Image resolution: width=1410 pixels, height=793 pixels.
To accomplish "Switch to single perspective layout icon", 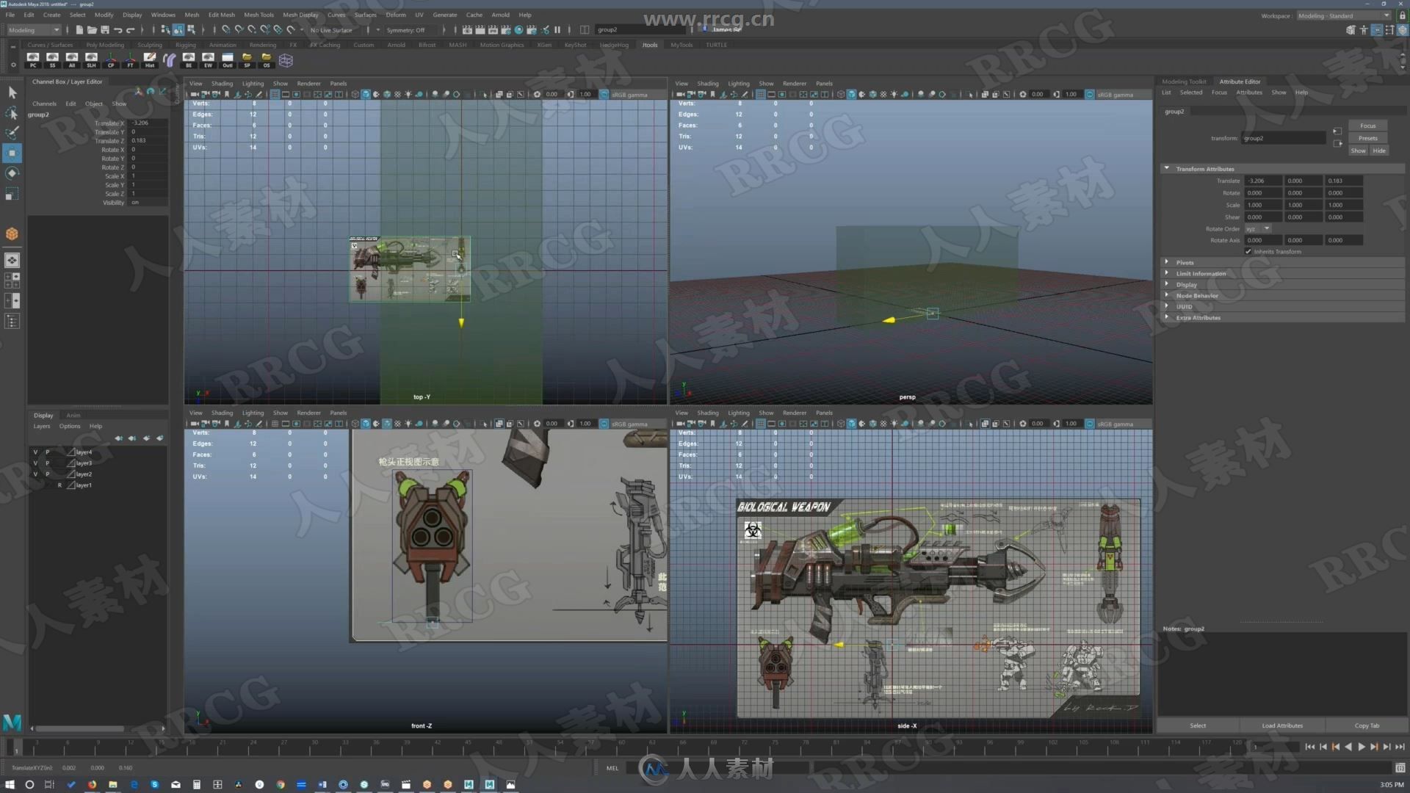I will point(12,260).
